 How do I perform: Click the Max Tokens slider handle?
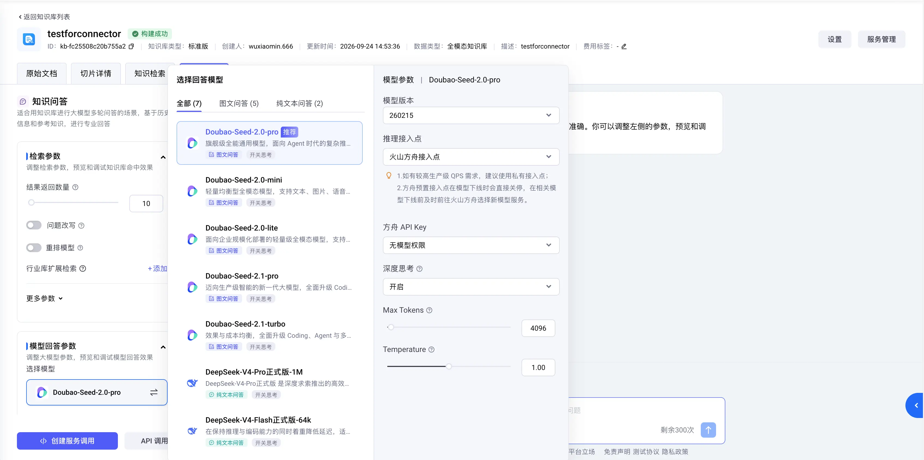(391, 327)
